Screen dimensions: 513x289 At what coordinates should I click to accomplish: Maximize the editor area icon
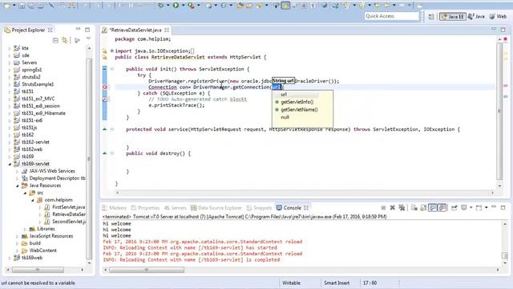[503, 30]
